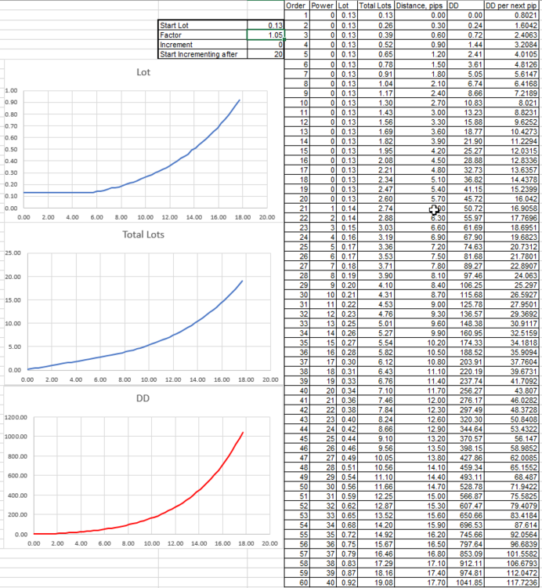Select the DD per next pip cell 43.807
Viewport: 542px width, 588px height.
[x=511, y=390]
